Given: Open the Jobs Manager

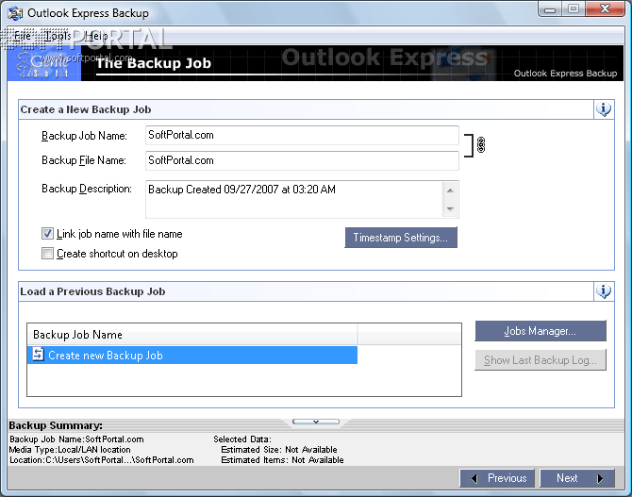Looking at the screenshot, I should point(541,331).
